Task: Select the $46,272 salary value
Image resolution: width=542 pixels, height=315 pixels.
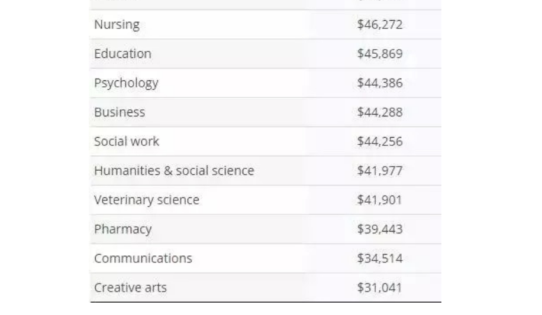Action: (379, 25)
